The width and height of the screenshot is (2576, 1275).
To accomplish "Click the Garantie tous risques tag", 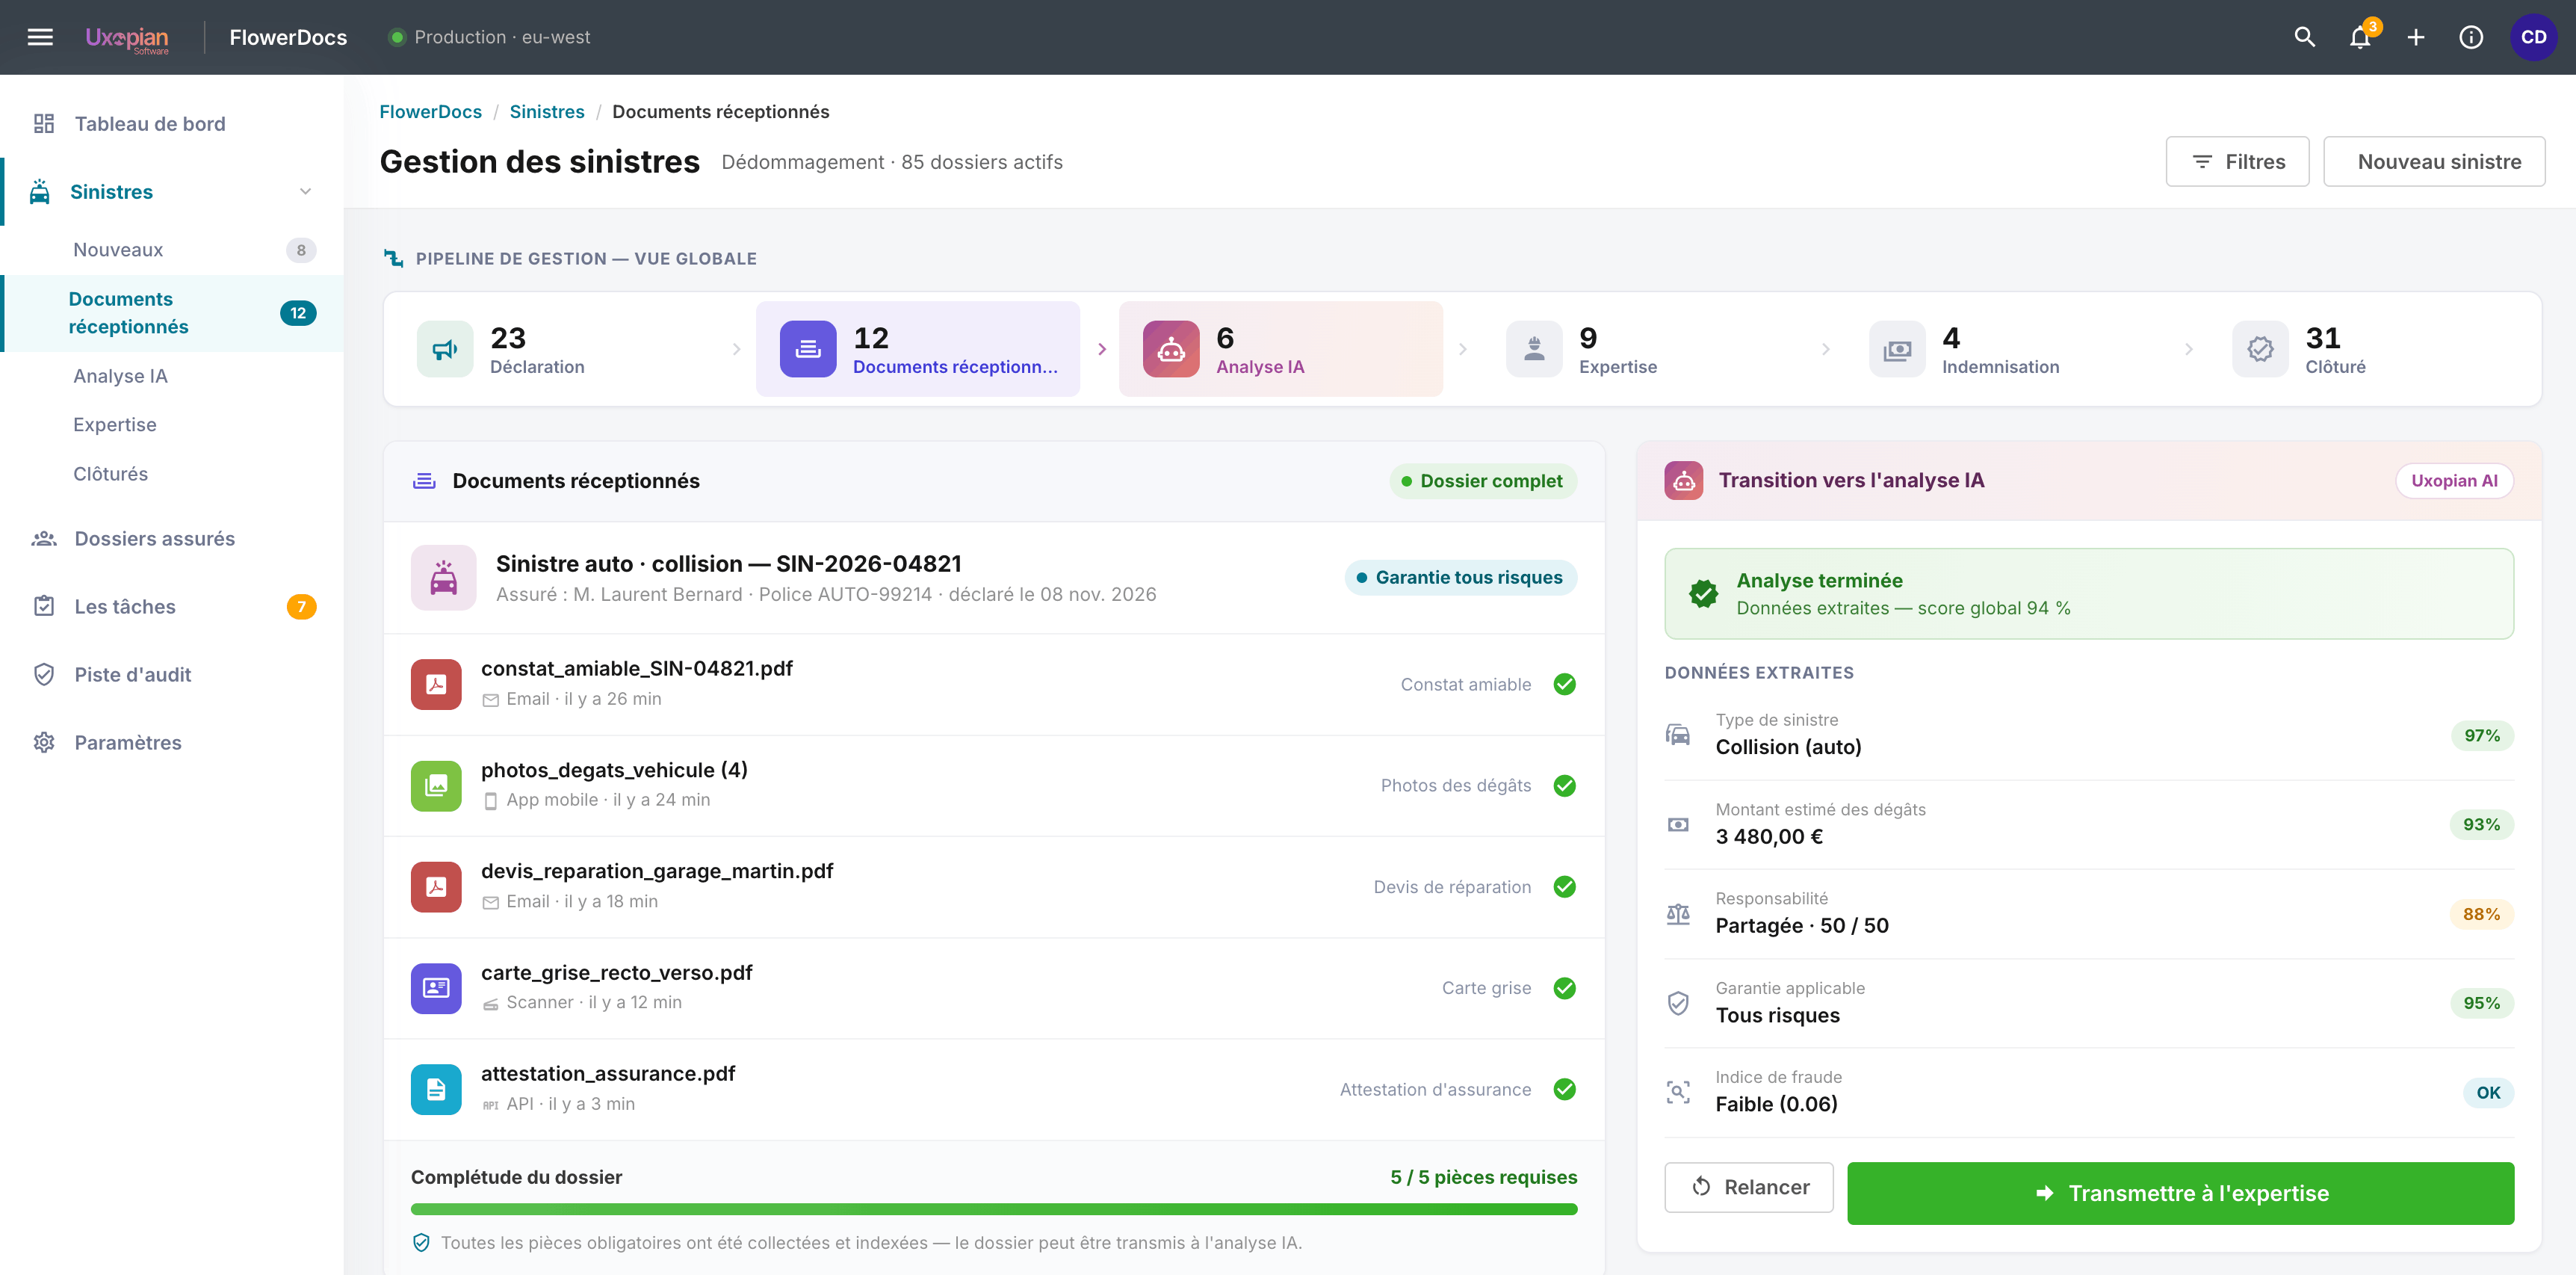I will tap(1460, 578).
